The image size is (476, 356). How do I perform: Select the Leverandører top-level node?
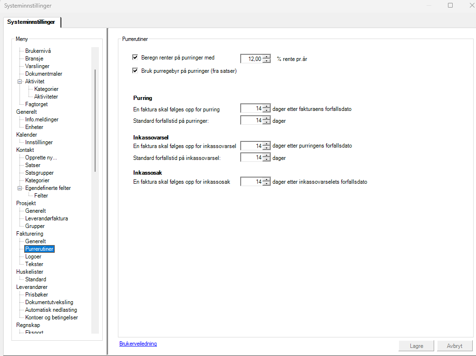click(31, 287)
